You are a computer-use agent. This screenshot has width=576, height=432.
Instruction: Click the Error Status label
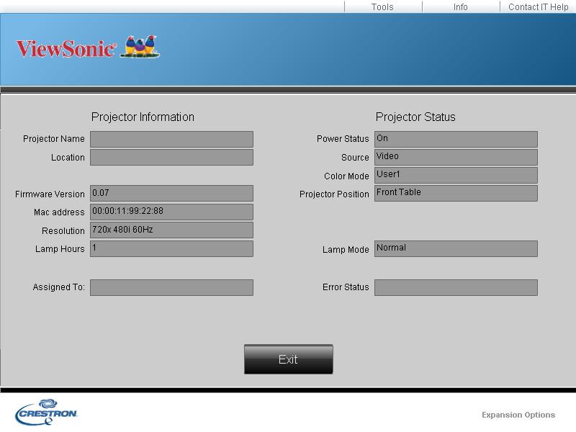coord(346,287)
